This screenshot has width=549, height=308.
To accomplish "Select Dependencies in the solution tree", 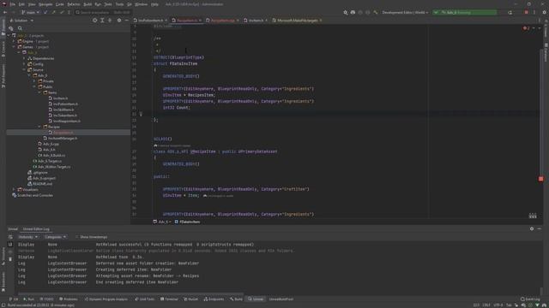I will pos(40,58).
